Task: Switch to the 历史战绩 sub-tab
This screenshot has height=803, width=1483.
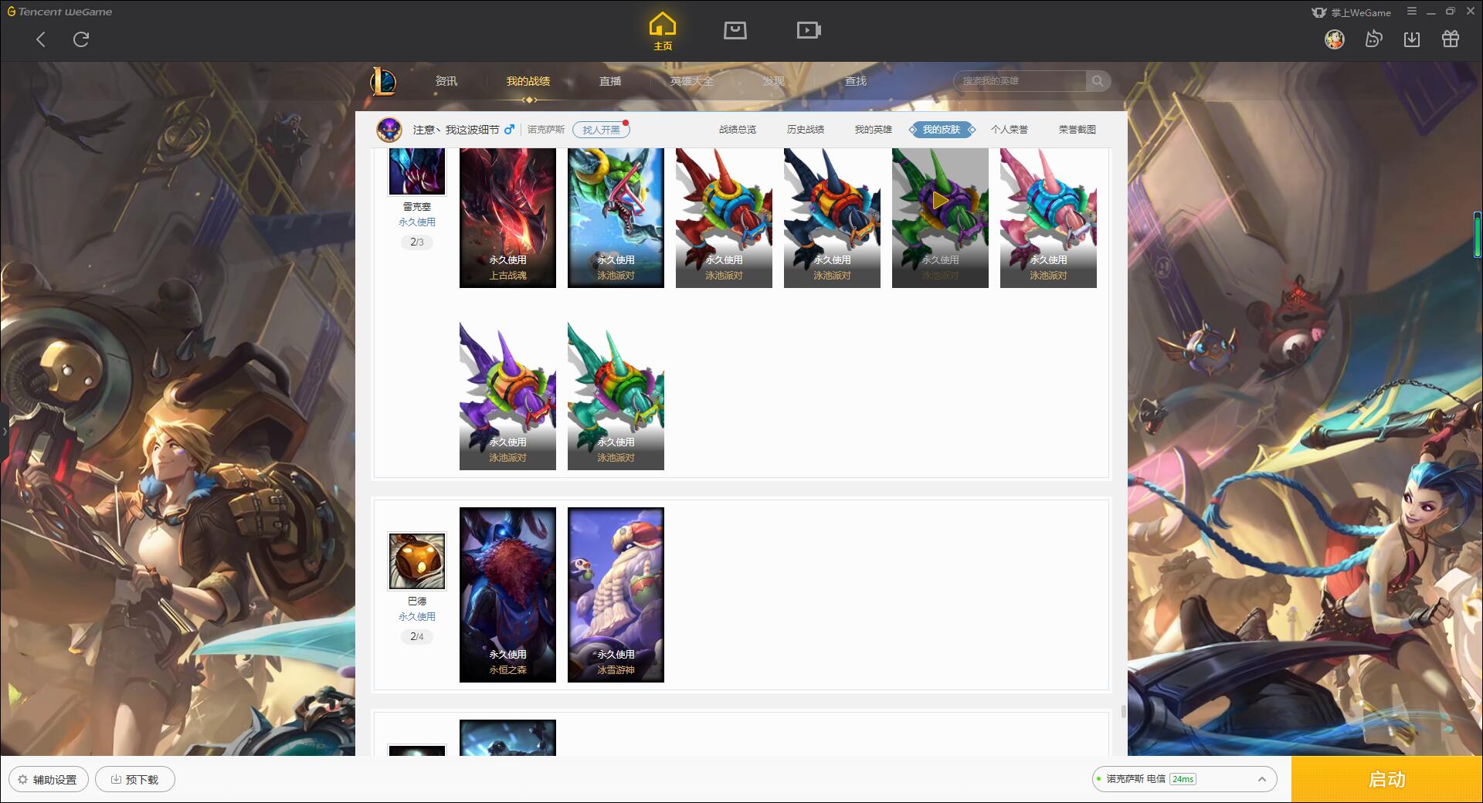Action: 806,130
